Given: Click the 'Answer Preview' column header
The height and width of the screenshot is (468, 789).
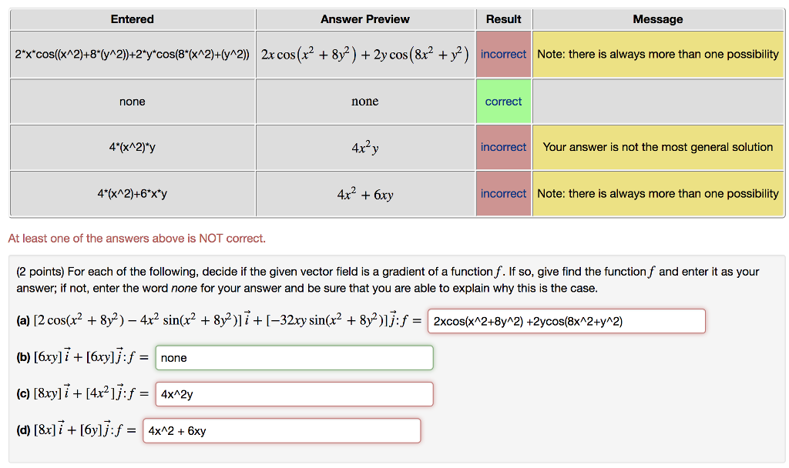Looking at the screenshot, I should click(364, 19).
